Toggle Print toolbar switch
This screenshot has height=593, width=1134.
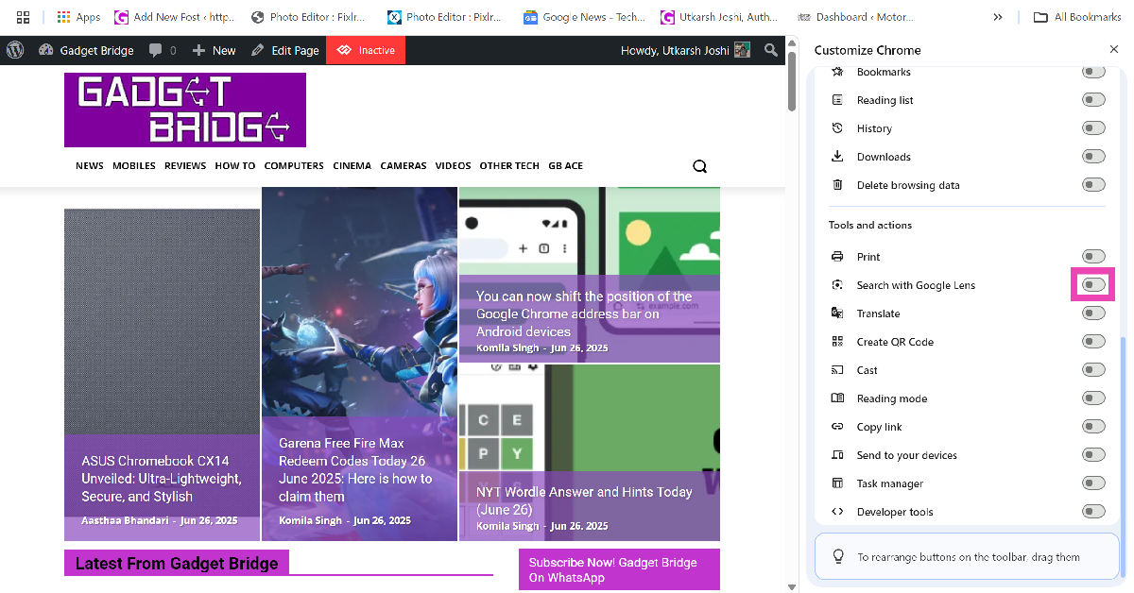pos(1093,257)
